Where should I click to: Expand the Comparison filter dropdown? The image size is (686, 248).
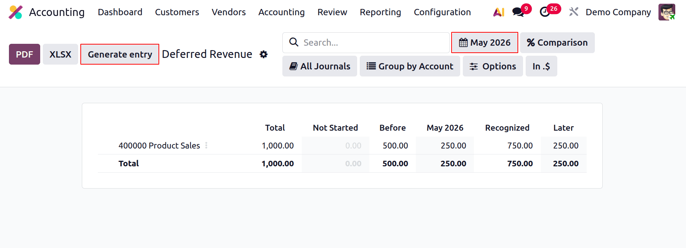point(557,43)
